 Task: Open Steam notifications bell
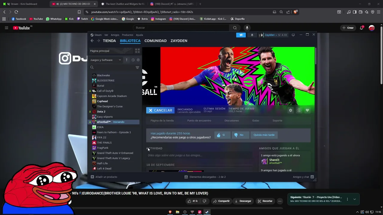(252, 35)
